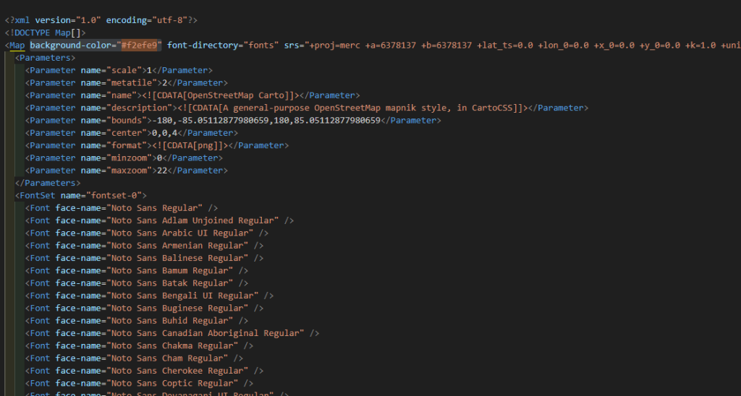Click the "center" parameter value 0,0,4

(x=164, y=133)
